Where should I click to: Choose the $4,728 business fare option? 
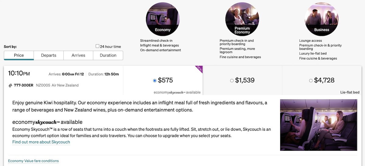point(311,81)
